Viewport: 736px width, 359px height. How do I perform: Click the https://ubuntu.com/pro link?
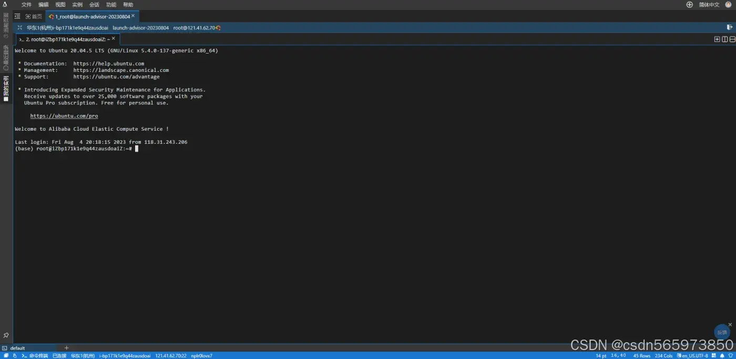click(x=64, y=116)
